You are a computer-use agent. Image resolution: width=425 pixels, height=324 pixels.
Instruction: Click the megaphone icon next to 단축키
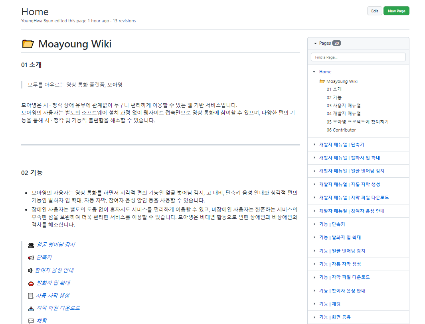[31, 258]
